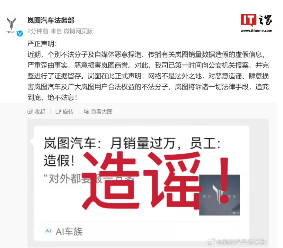Image resolution: width=283 pixels, height=248 pixels.
Task: Click the small AI logo icon
Action: point(48,231)
